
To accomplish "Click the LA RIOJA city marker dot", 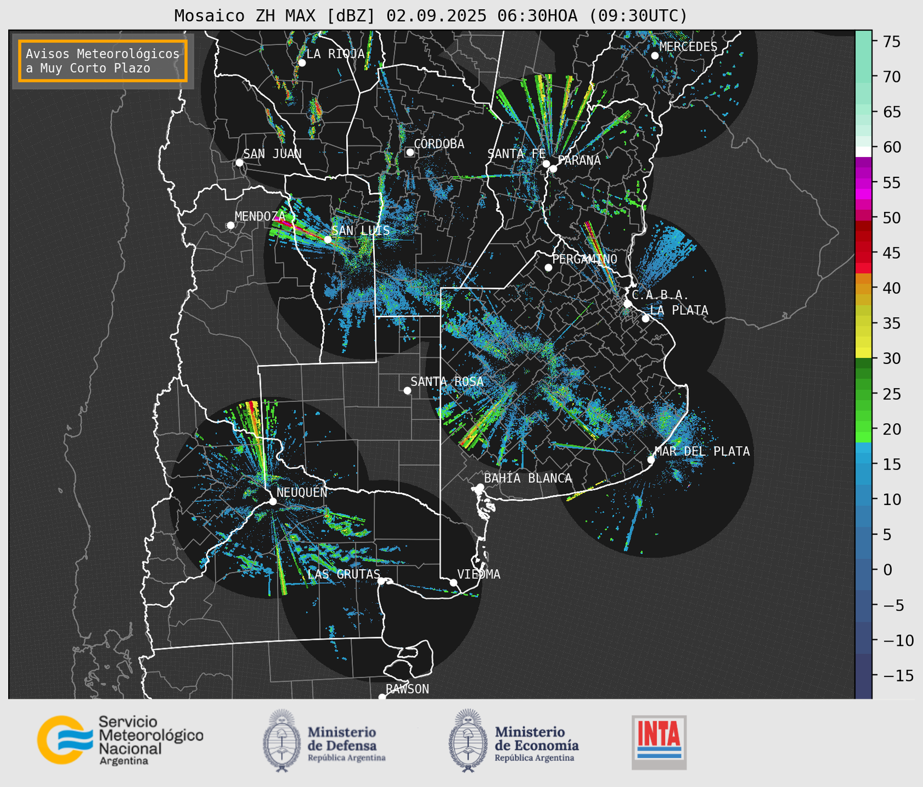I will click(302, 63).
